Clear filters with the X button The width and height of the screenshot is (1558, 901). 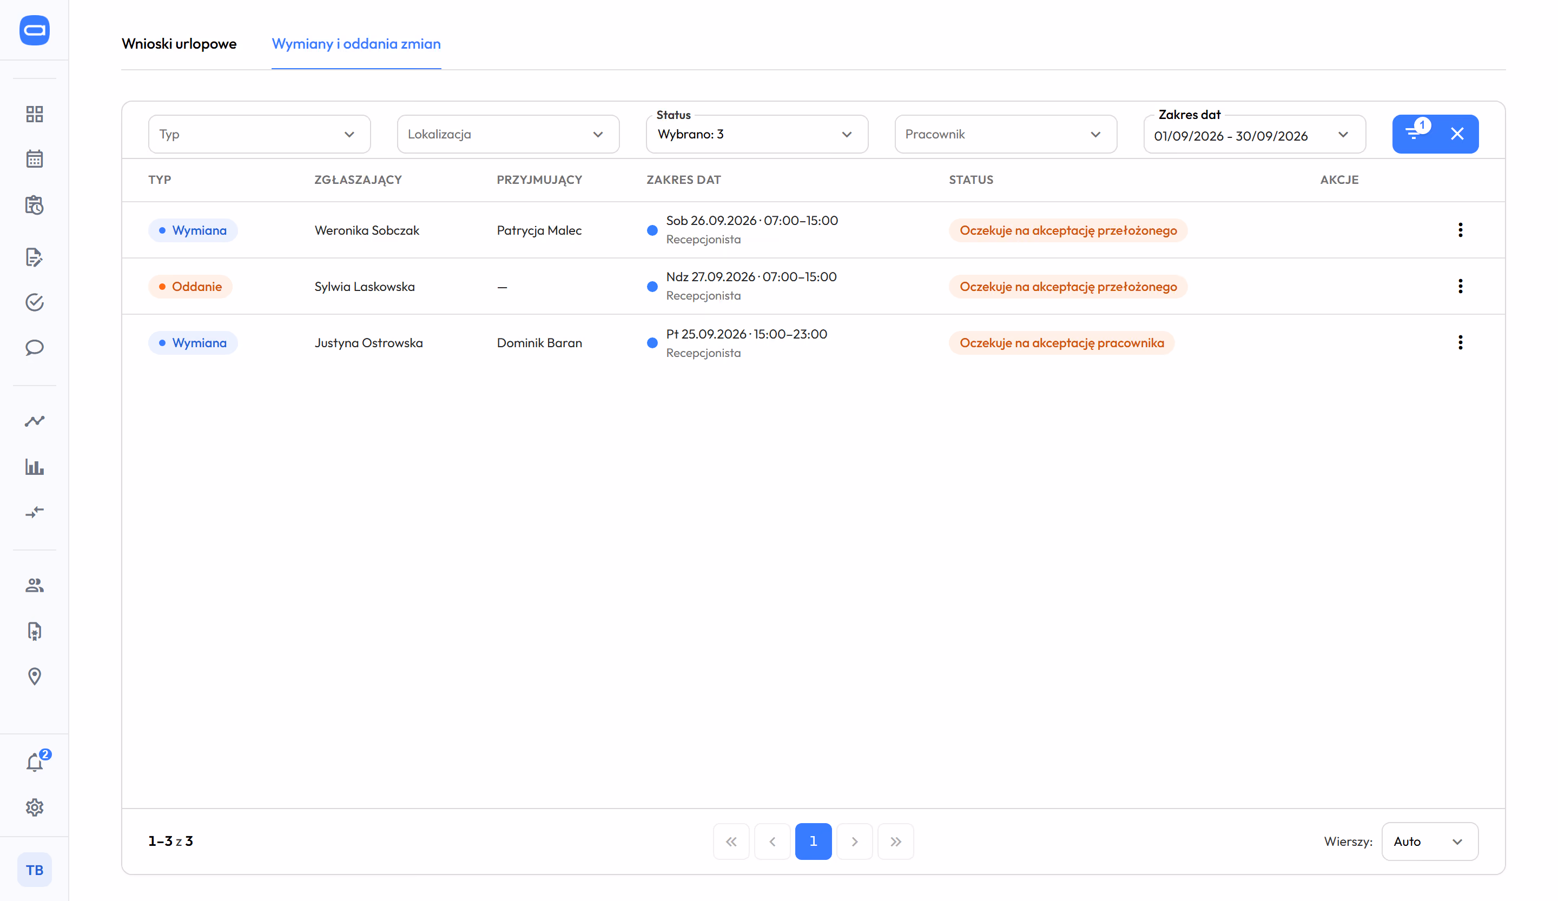(1457, 134)
